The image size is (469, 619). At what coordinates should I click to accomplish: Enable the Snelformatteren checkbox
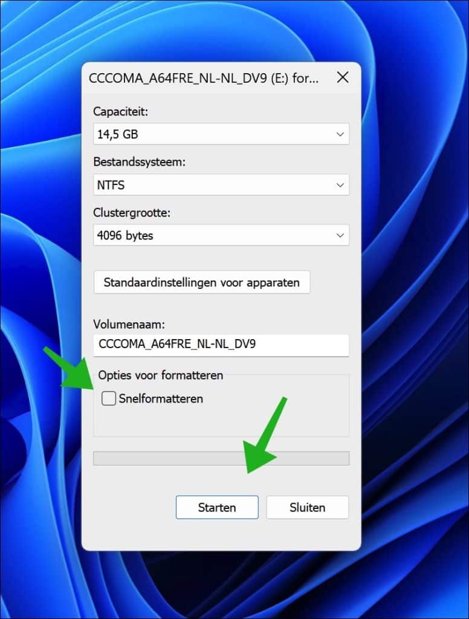coord(109,398)
